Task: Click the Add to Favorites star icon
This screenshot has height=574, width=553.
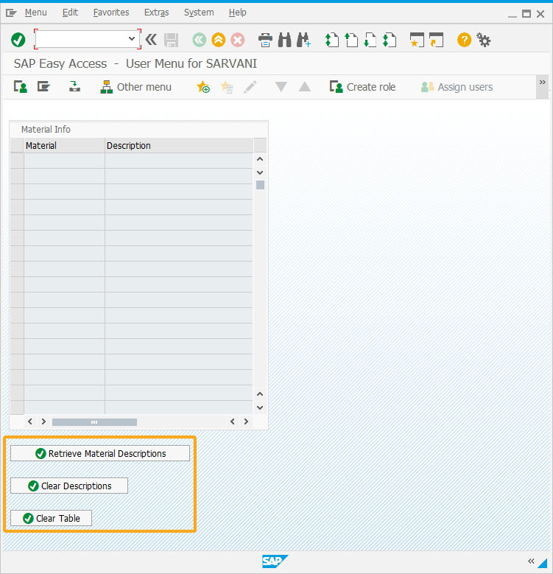Action: 203,87
